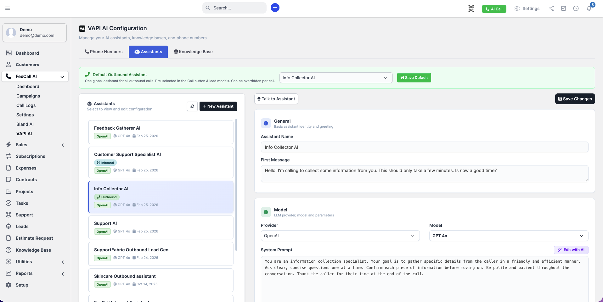Viewport: 603px width, 302px height.
Task: Collapse the Sales sidebar section
Action: (63, 145)
